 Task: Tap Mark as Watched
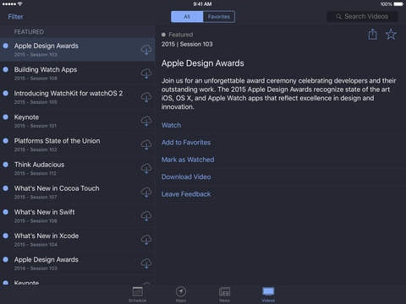click(x=188, y=160)
